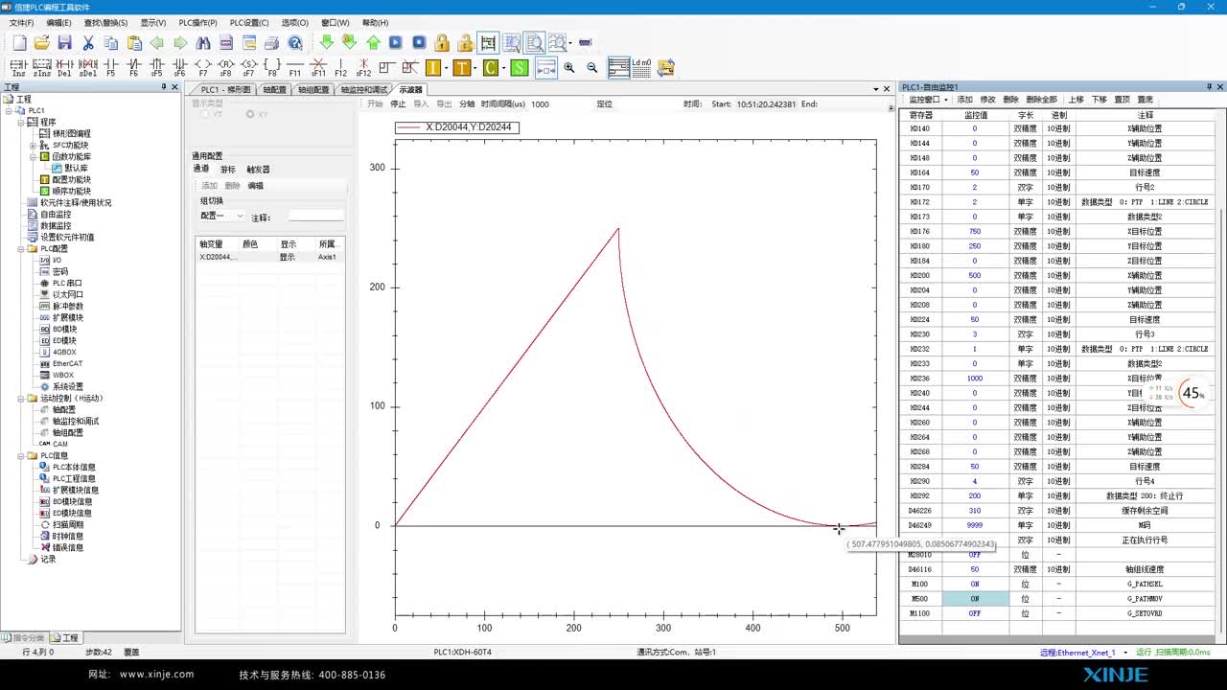Create a new project with New icon

pos(19,42)
